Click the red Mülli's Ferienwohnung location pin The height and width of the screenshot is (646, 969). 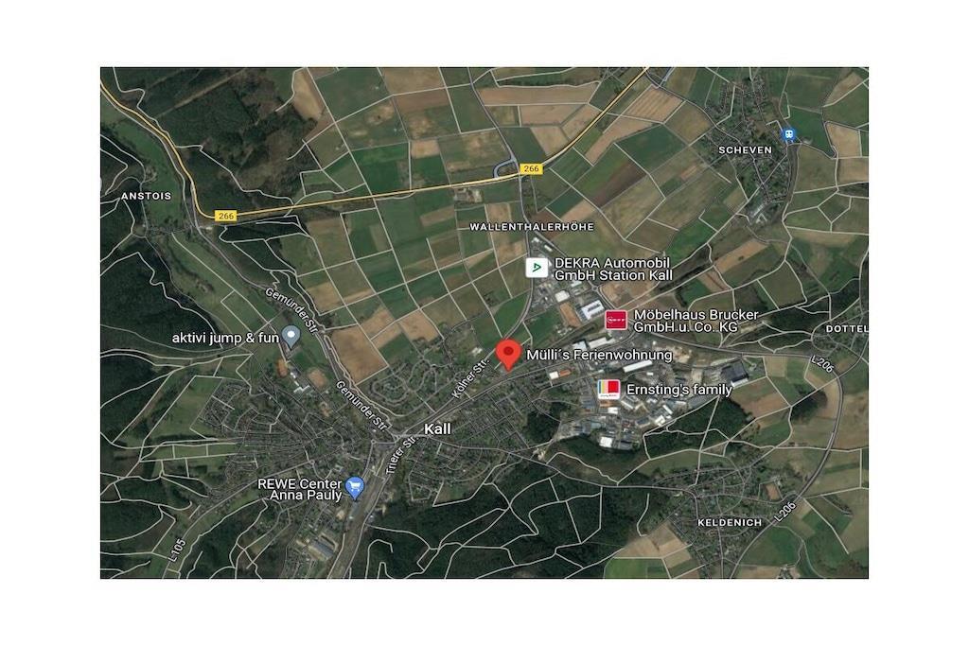tap(508, 355)
